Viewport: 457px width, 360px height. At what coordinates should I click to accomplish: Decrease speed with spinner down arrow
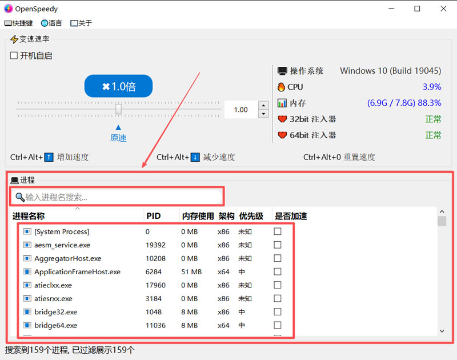tap(263, 114)
